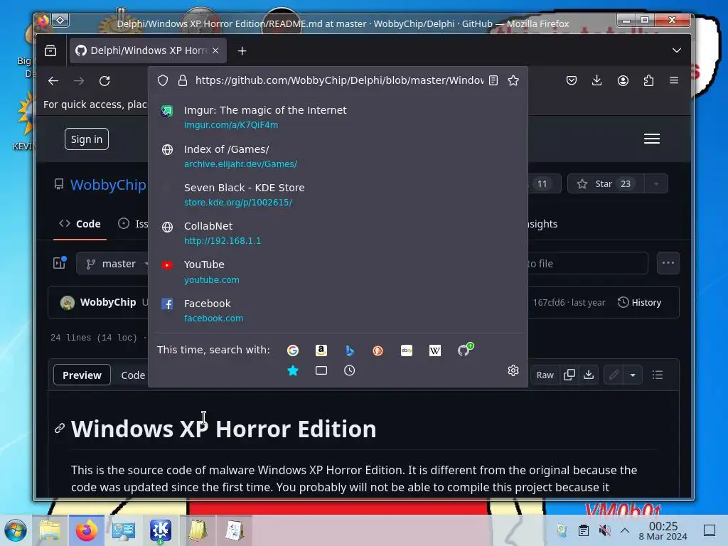Image resolution: width=728 pixels, height=546 pixels.
Task: Copy raw file contents
Action: pyautogui.click(x=569, y=375)
